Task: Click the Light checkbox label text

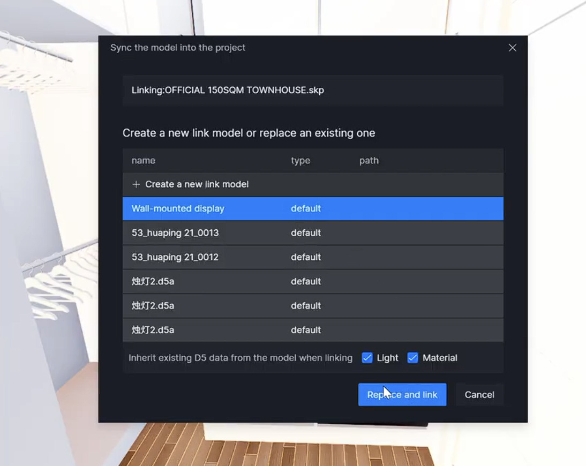Action: click(387, 358)
